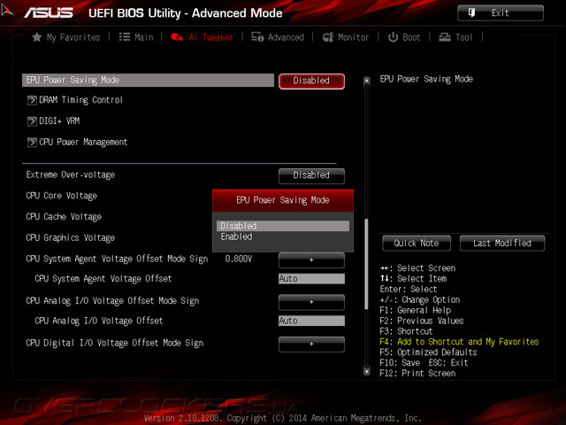
Task: Toggle CPU Analog I/O Voltage Offset sign
Action: 311,302
